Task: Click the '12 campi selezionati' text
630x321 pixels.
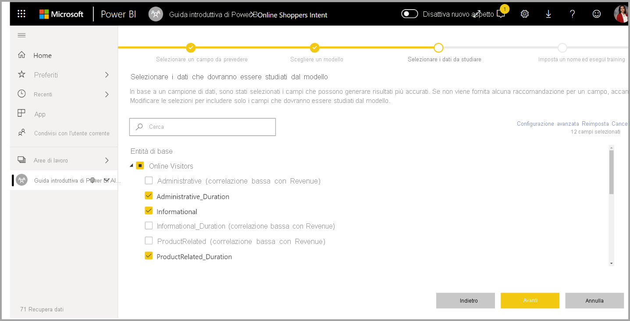Action: [x=595, y=132]
